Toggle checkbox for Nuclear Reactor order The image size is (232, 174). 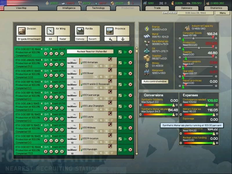[120, 52]
